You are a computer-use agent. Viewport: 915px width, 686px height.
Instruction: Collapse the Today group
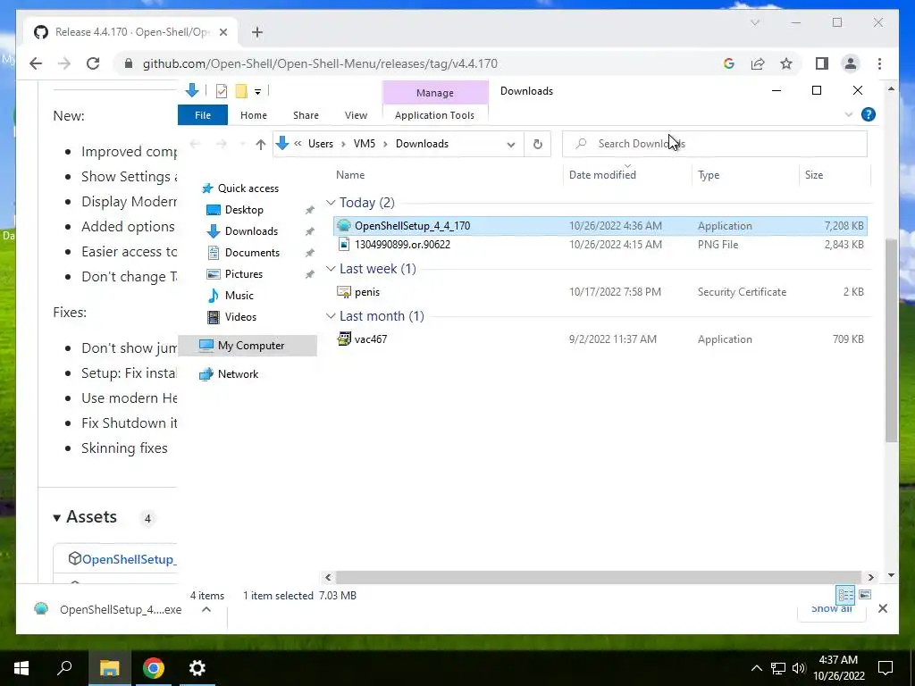(331, 203)
